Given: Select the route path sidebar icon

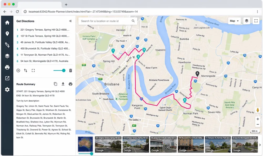Looking at the screenshot, I should (7, 45).
